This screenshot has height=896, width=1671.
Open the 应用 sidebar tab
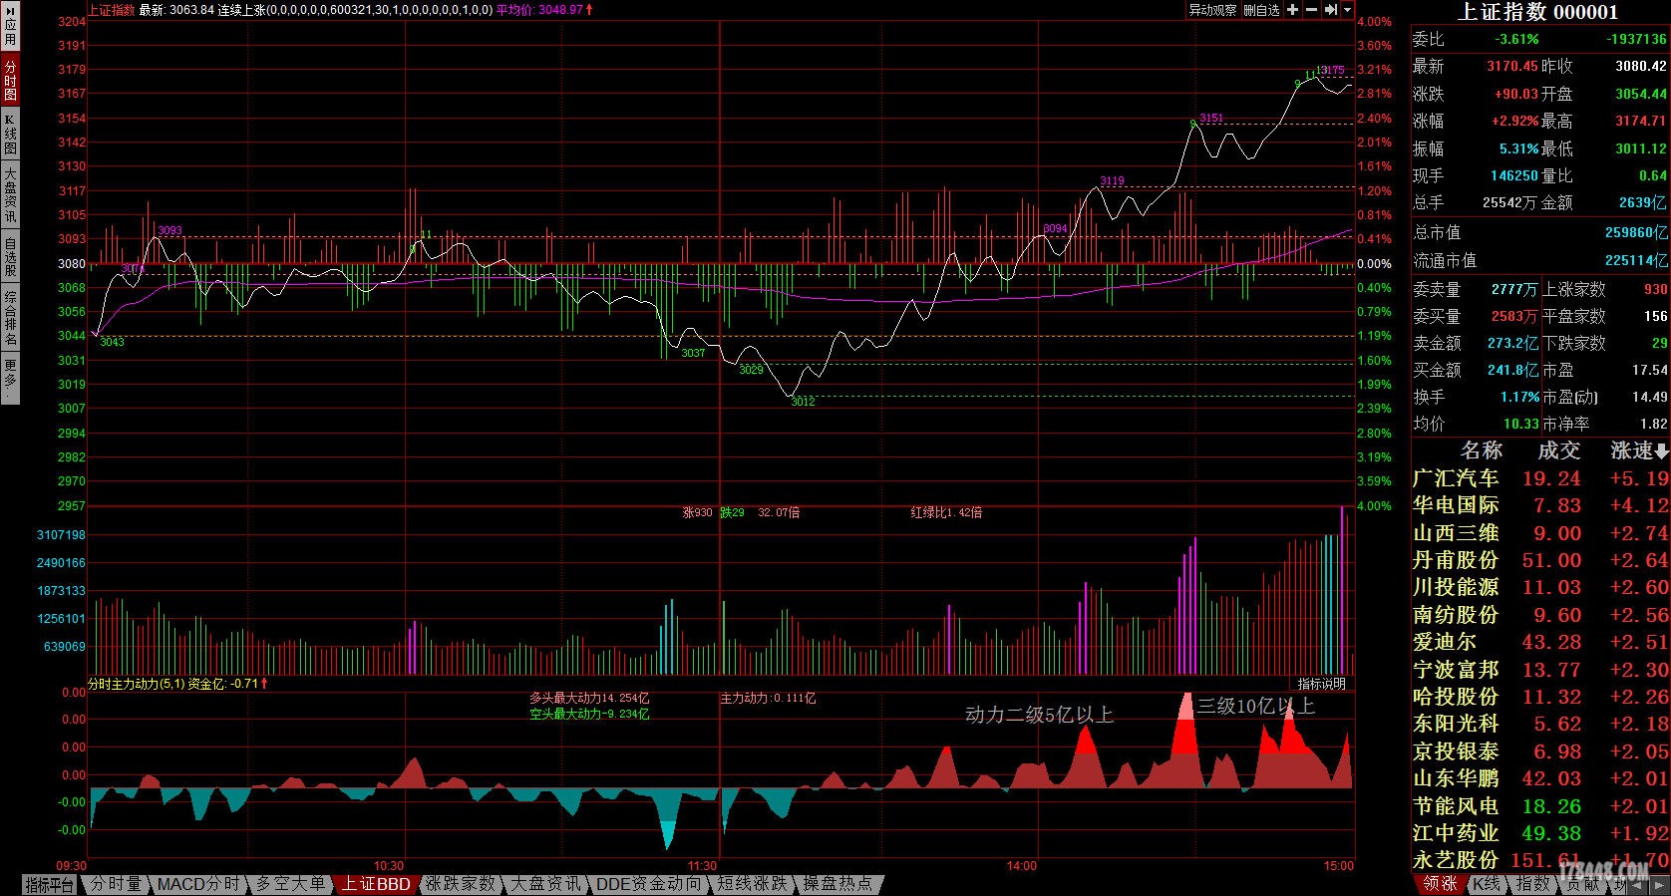pos(10,27)
